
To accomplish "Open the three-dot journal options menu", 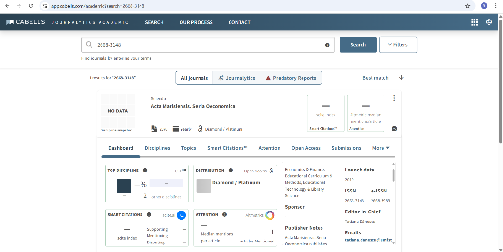I will tap(394, 98).
